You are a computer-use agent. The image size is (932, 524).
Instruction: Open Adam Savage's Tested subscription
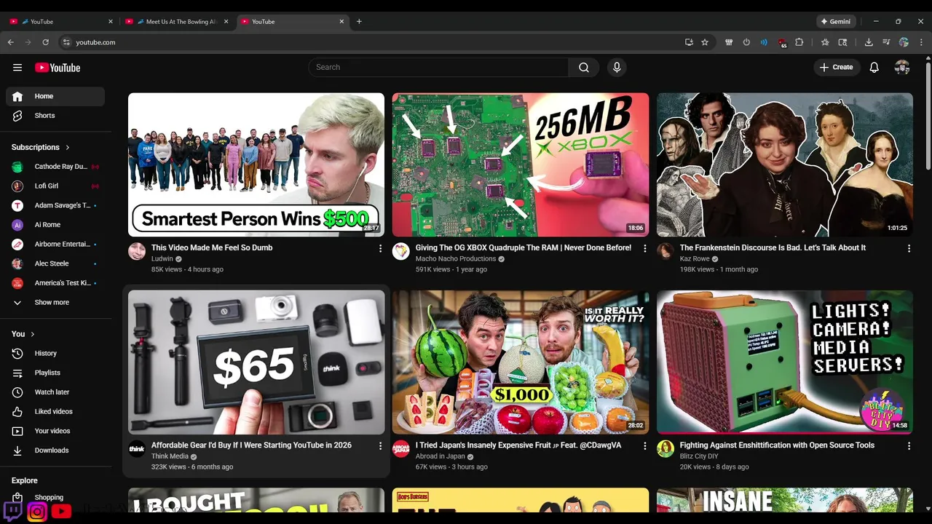(x=55, y=205)
